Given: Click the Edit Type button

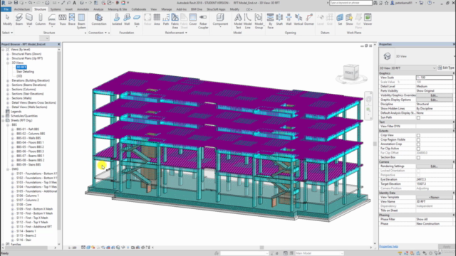Looking at the screenshot, I should click(446, 68).
